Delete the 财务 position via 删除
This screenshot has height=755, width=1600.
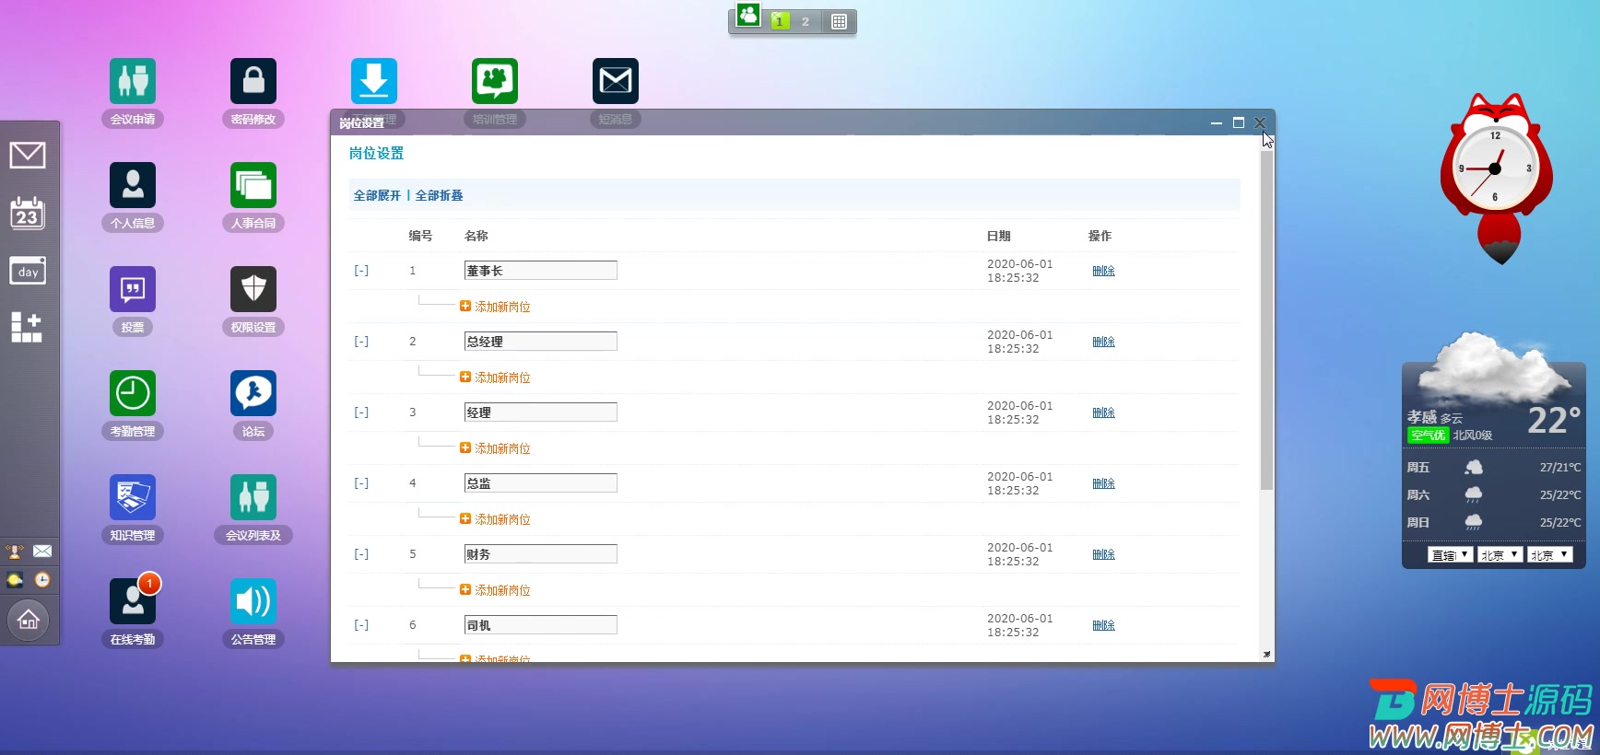click(x=1103, y=554)
